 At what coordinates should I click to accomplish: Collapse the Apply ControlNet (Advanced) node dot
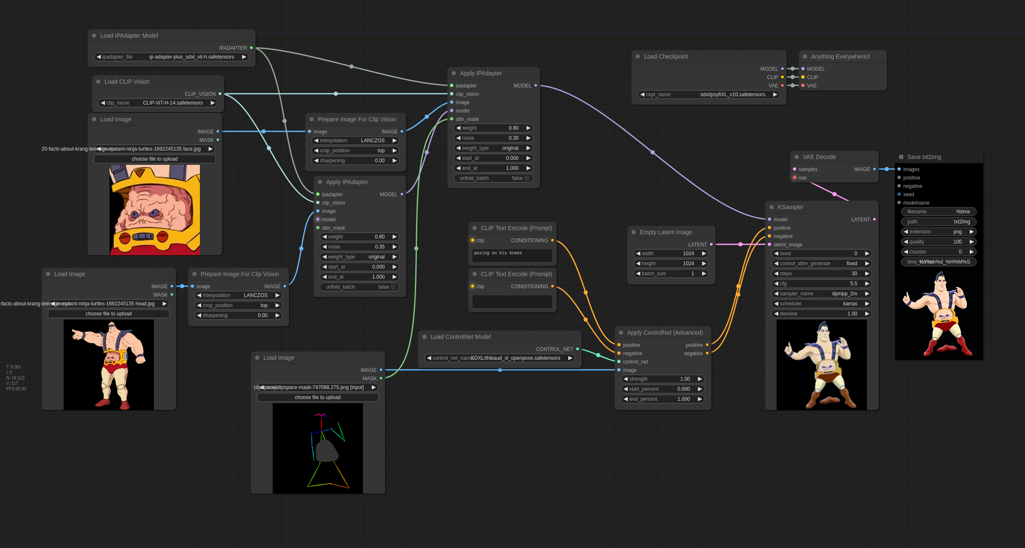point(621,333)
